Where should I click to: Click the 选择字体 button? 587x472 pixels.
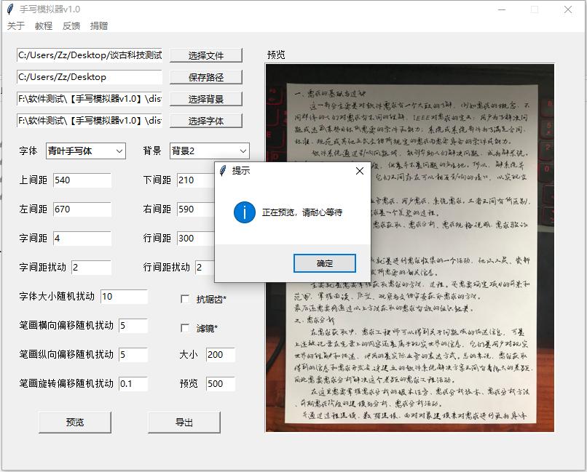(206, 121)
